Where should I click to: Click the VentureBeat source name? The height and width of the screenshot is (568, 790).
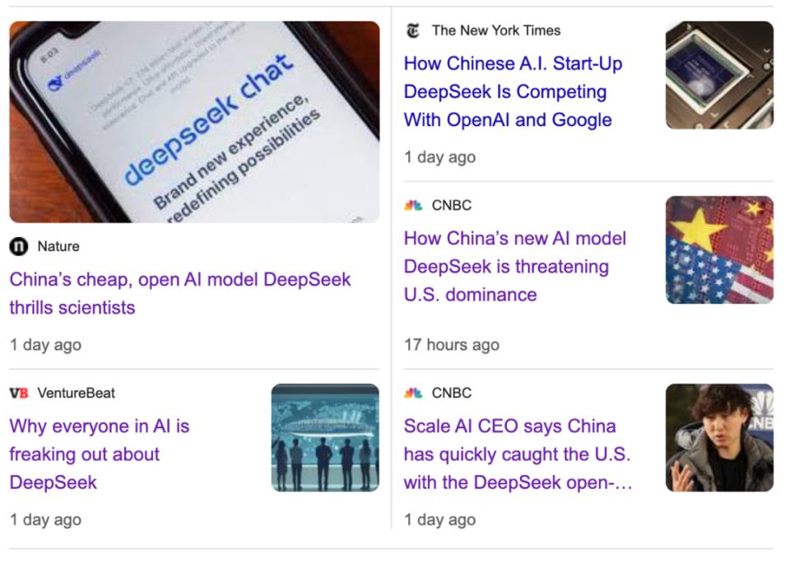click(x=76, y=393)
